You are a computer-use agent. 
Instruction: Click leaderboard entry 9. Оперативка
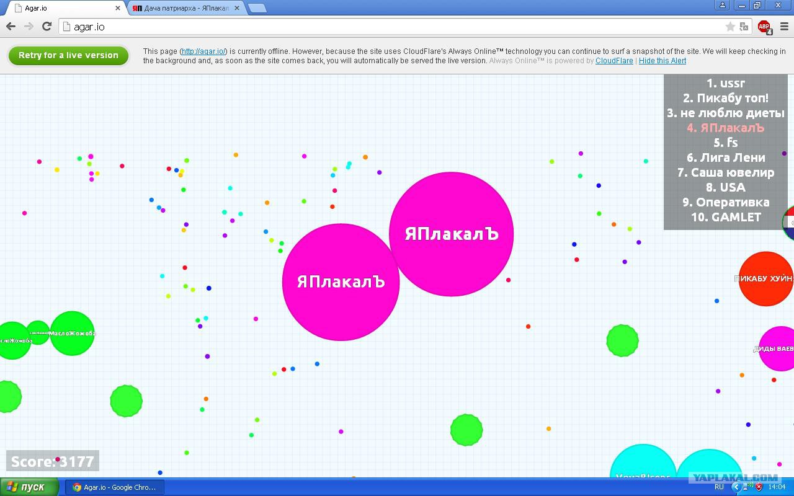[x=726, y=202]
